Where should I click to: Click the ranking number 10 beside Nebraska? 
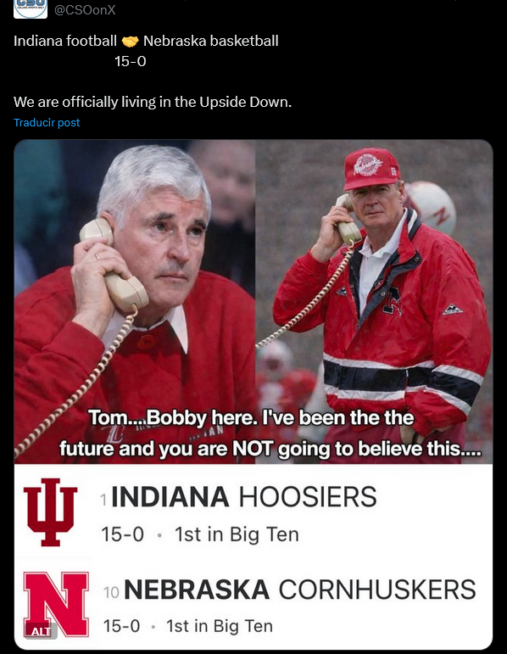pos(111,593)
